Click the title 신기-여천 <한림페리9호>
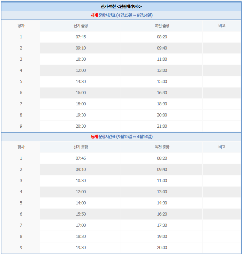The width and height of the screenshot is (243, 255). click(x=121, y=7)
